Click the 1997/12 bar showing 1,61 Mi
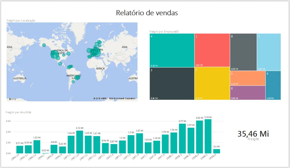The width and height of the screenshot is (290, 168). tap(97, 145)
